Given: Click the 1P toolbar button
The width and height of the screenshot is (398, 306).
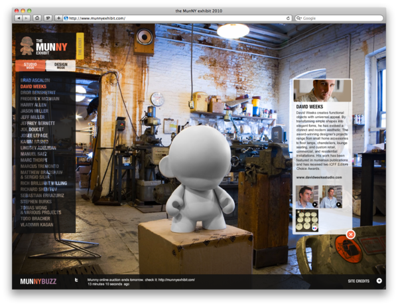Looking at the screenshot, I should 48,18.
